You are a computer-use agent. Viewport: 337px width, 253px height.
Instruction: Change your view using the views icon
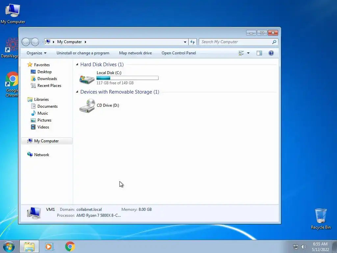tap(241, 53)
